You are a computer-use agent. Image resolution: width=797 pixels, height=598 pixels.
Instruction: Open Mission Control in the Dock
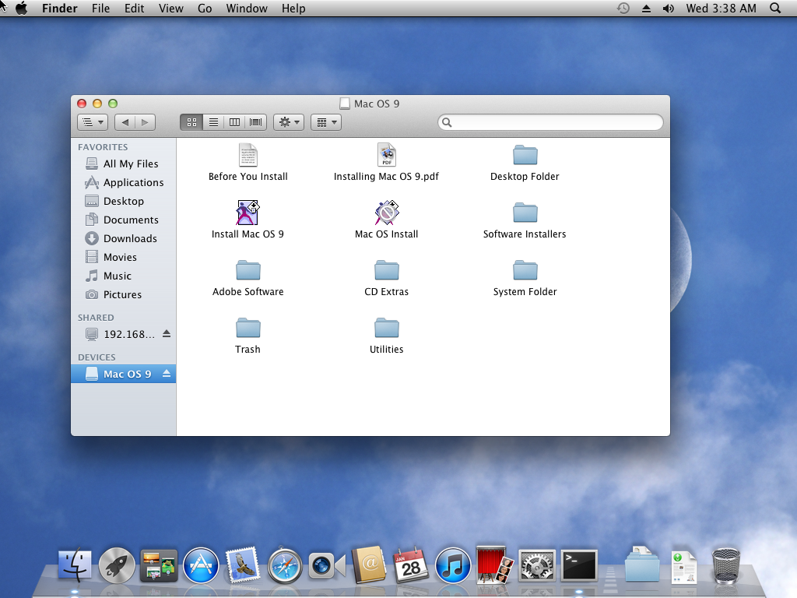click(x=159, y=565)
